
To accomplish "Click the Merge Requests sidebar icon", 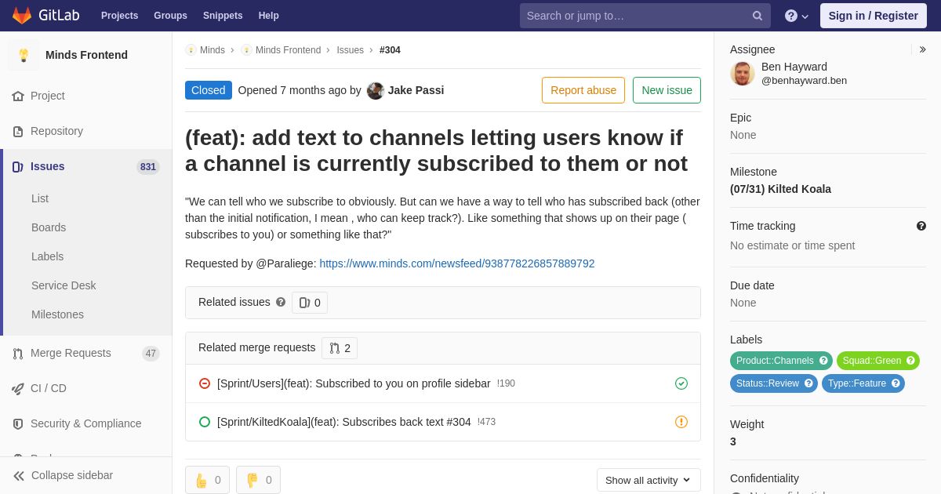I will click(18, 353).
